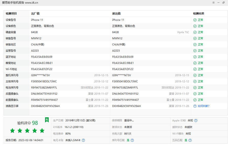Click the green check icon for 监管型号 row
Image resolution: width=228 pixels, height=146 pixels.
[195, 51]
